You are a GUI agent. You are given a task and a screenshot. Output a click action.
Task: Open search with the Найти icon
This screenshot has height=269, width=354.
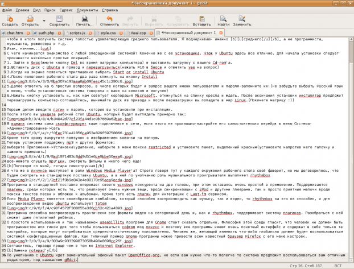223,19
